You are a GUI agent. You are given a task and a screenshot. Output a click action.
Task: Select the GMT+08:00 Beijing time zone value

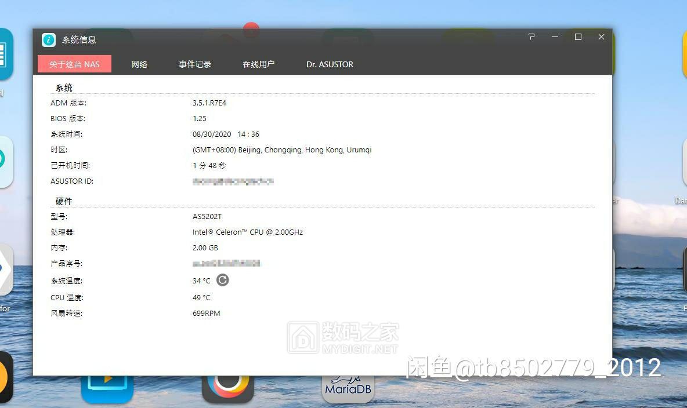282,150
